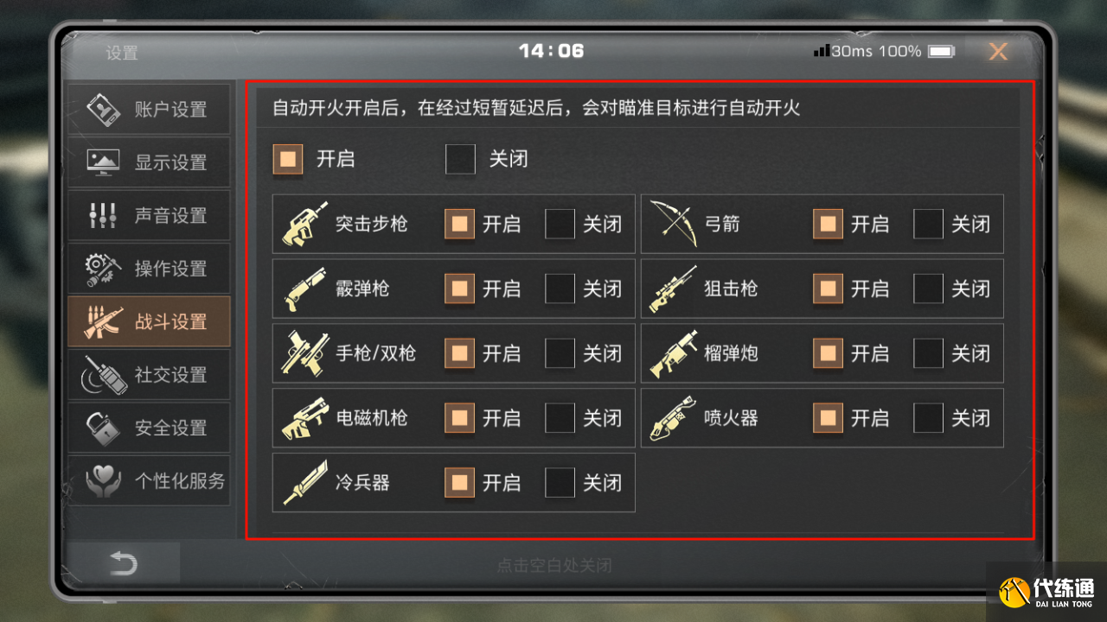Open the 个性化服务 tab

pyautogui.click(x=149, y=481)
